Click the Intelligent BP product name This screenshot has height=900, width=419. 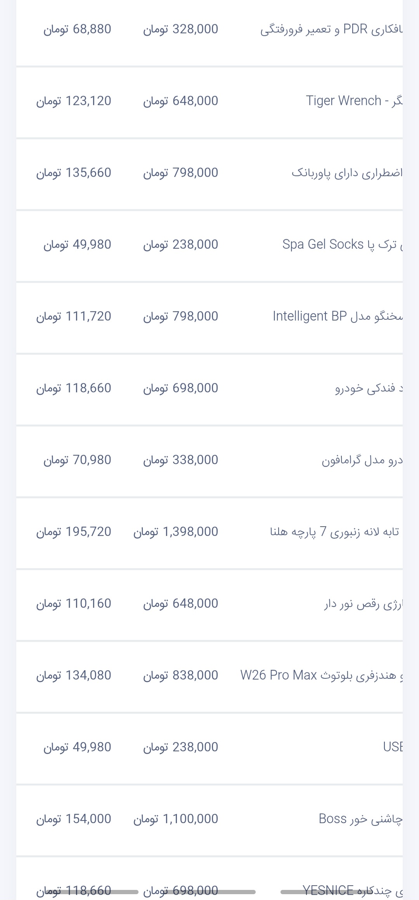338,316
